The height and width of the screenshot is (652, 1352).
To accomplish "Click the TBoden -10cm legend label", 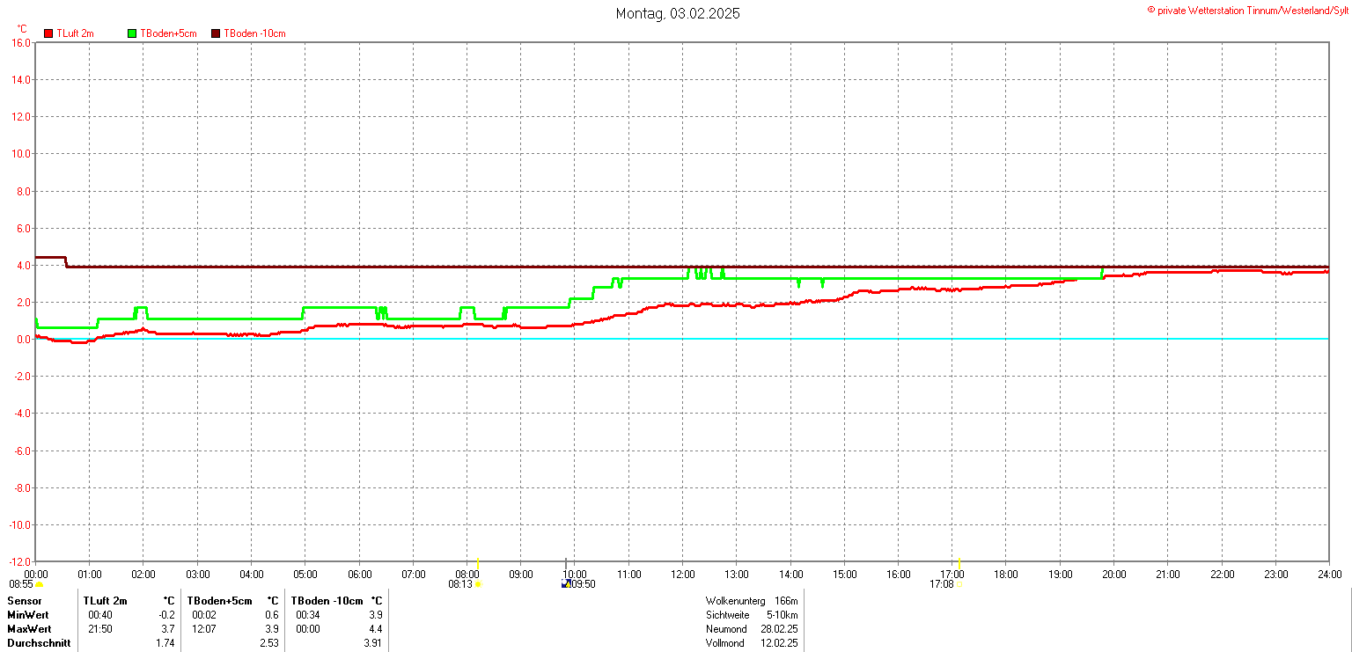I will tap(254, 33).
